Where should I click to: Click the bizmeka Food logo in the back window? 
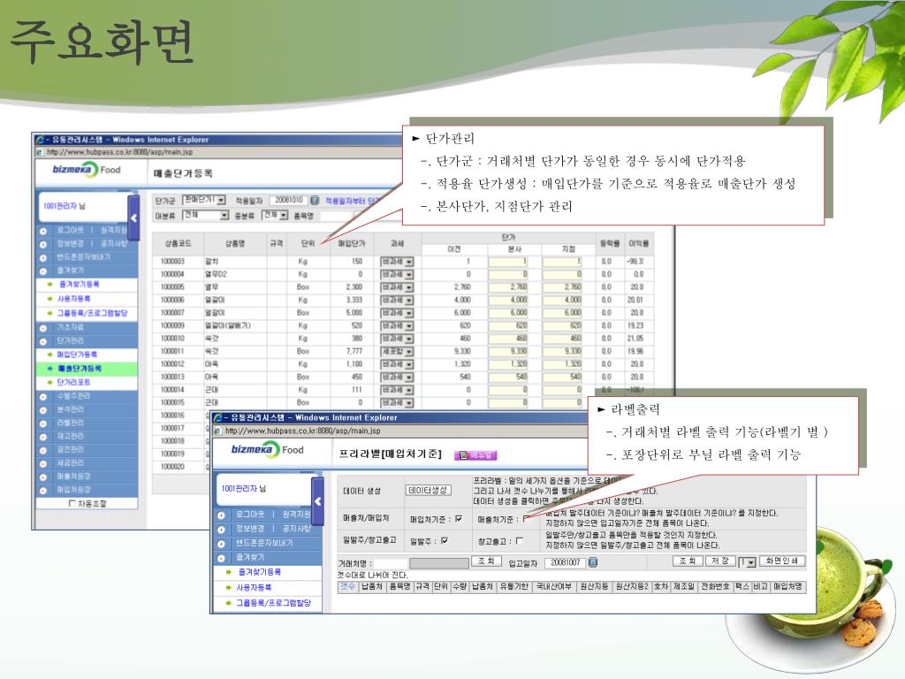[x=87, y=170]
